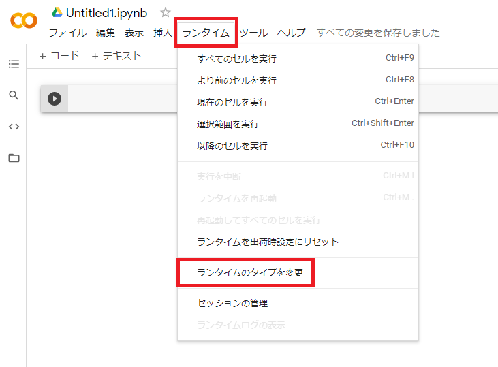The height and width of the screenshot is (367, 498).
Task: Click inside the code cell editor area
Action: [x=123, y=99]
